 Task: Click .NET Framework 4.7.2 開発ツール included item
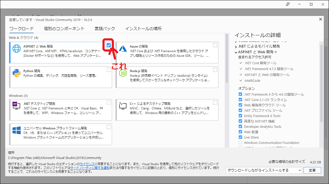point(269,69)
